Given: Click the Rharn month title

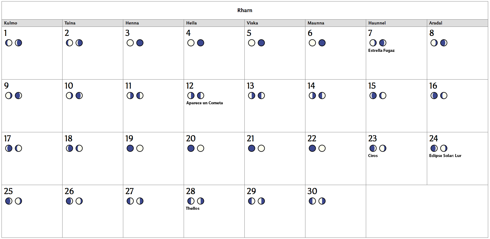Looking at the screenshot, I should (245, 10).
